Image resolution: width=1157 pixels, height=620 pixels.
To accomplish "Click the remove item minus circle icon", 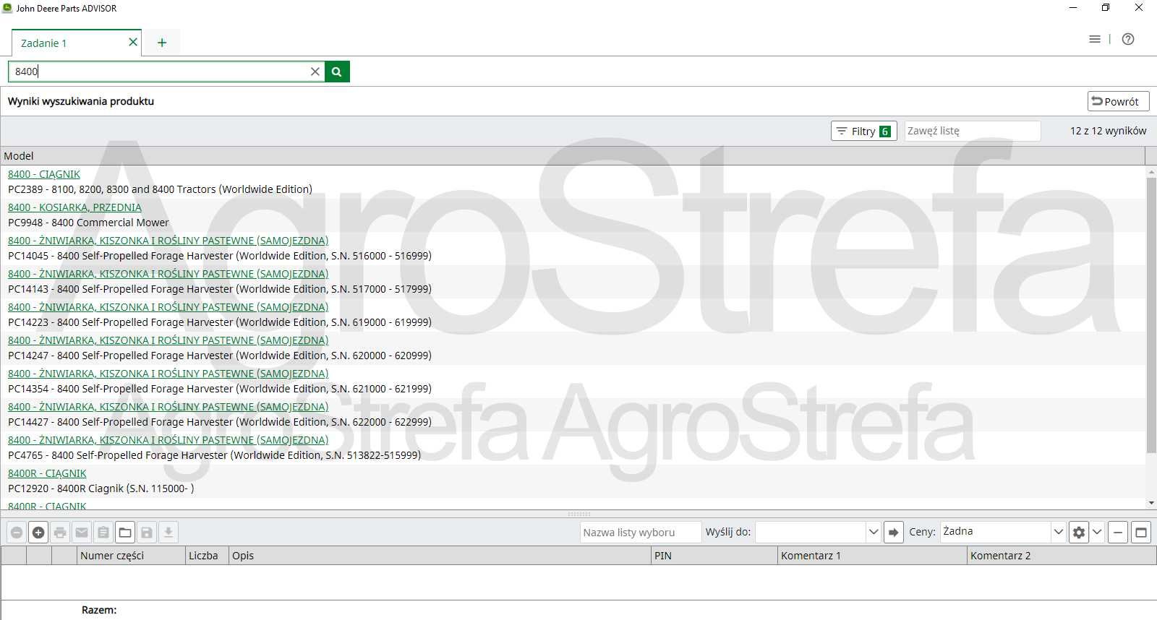I will [x=17, y=533].
